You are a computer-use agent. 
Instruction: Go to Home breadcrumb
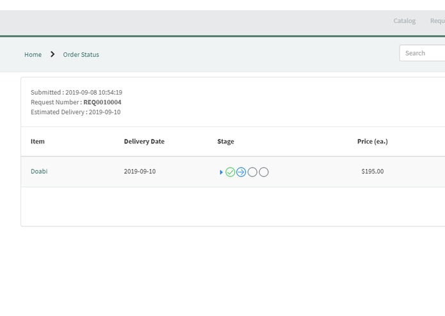pyautogui.click(x=33, y=54)
